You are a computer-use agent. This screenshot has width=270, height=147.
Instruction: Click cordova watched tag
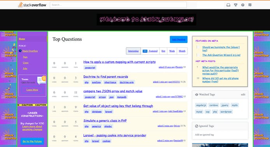pyautogui.click(x=214, y=105)
